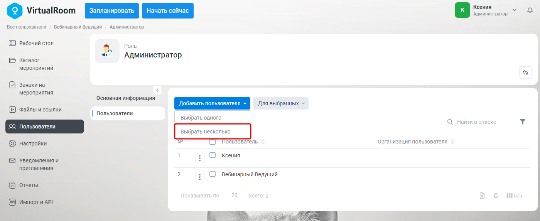Open Настройки in the sidebar
540x221 pixels.
pos(45,143)
